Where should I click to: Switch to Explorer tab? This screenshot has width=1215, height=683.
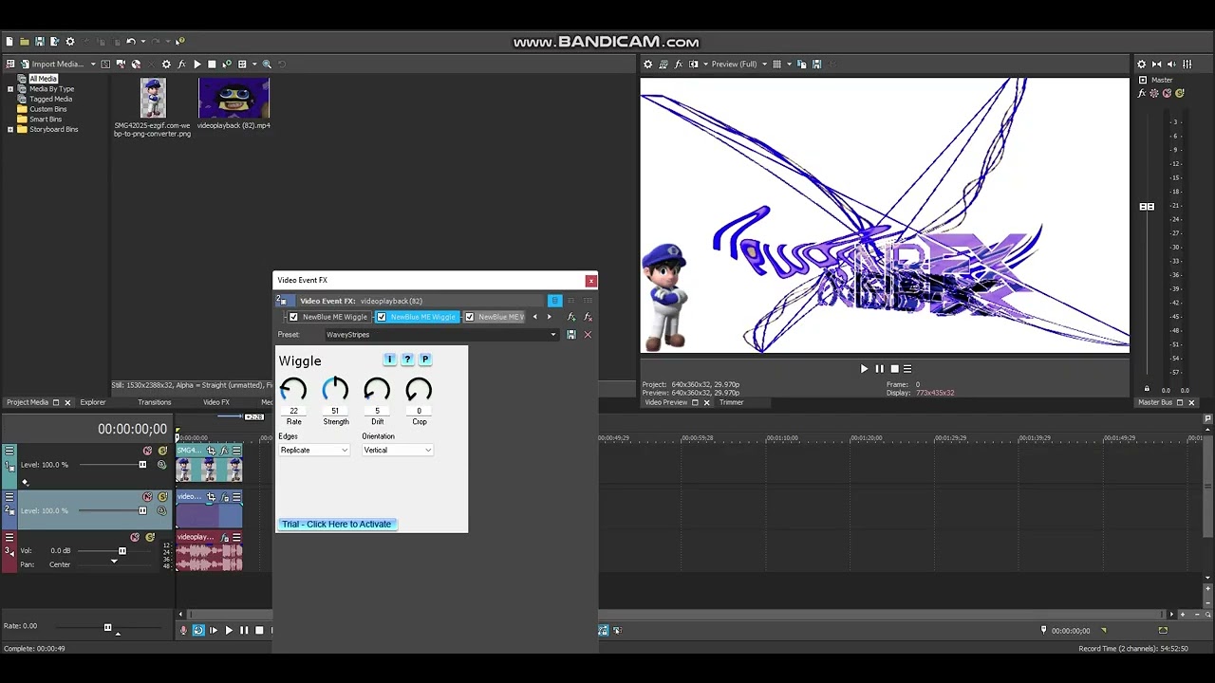[x=93, y=402]
